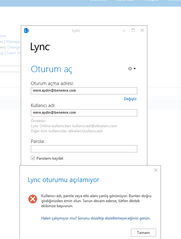The height and width of the screenshot is (239, 181).
Task: Click the Lync logo text
Action: click(41, 47)
